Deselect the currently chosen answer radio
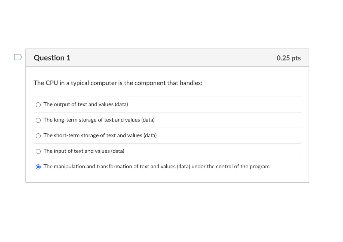 38,167
